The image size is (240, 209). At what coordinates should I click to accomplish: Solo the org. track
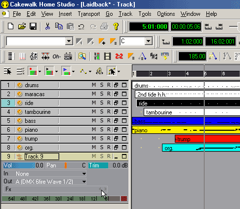102,147
